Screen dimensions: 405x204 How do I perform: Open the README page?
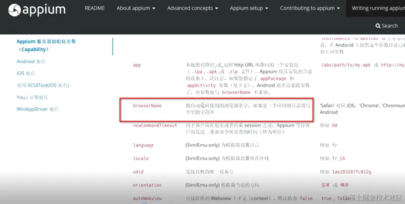95,8
